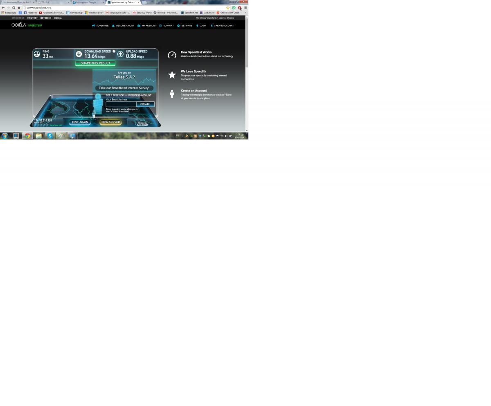Click the info icon beside Download Speed
This screenshot has height=406, width=491.
114,51
